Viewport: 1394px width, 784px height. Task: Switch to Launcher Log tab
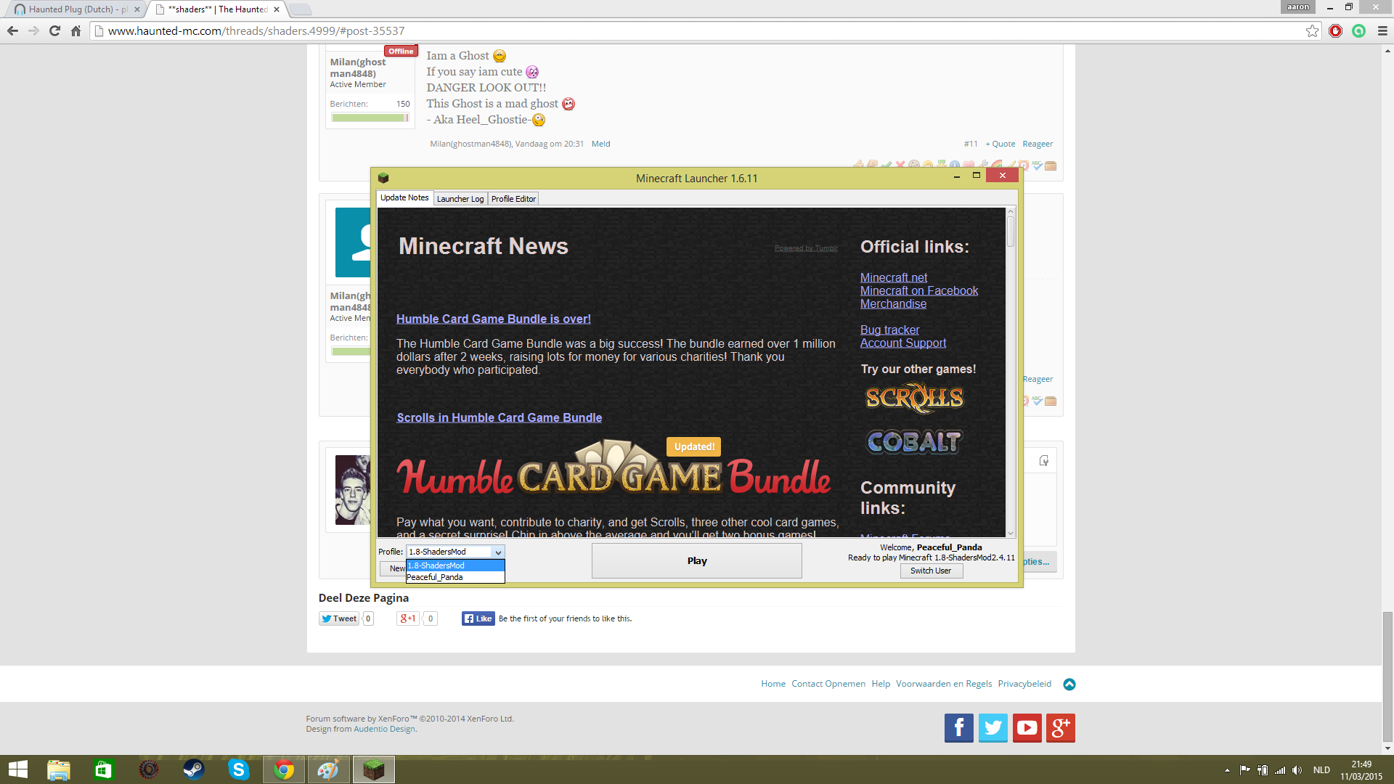[x=460, y=199]
